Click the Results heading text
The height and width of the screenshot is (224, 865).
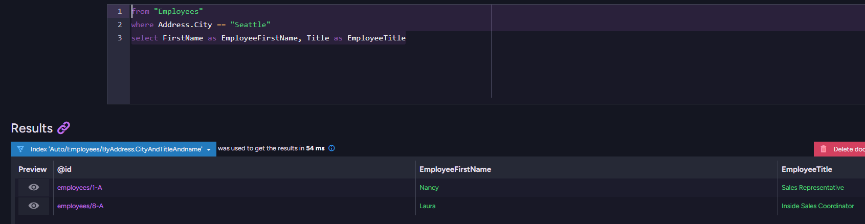tap(32, 128)
